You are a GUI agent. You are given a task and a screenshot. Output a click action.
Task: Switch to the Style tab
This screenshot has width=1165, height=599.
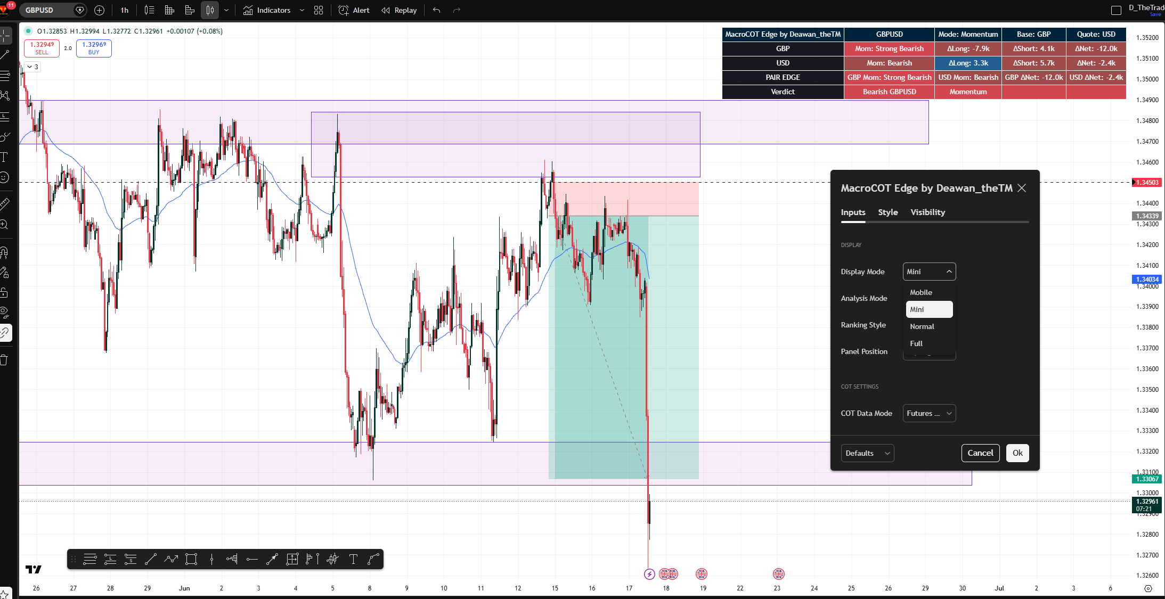point(888,212)
